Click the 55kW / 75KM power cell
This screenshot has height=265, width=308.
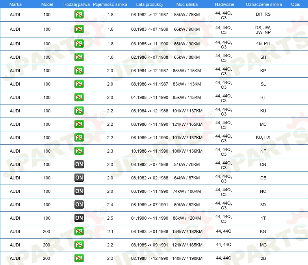187,15
